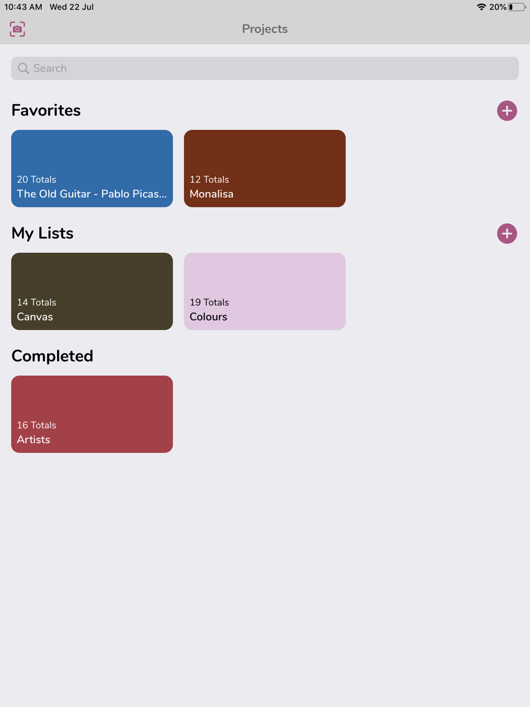This screenshot has width=530, height=707.
Task: Click the 20 Totals label
Action: pyautogui.click(x=37, y=180)
